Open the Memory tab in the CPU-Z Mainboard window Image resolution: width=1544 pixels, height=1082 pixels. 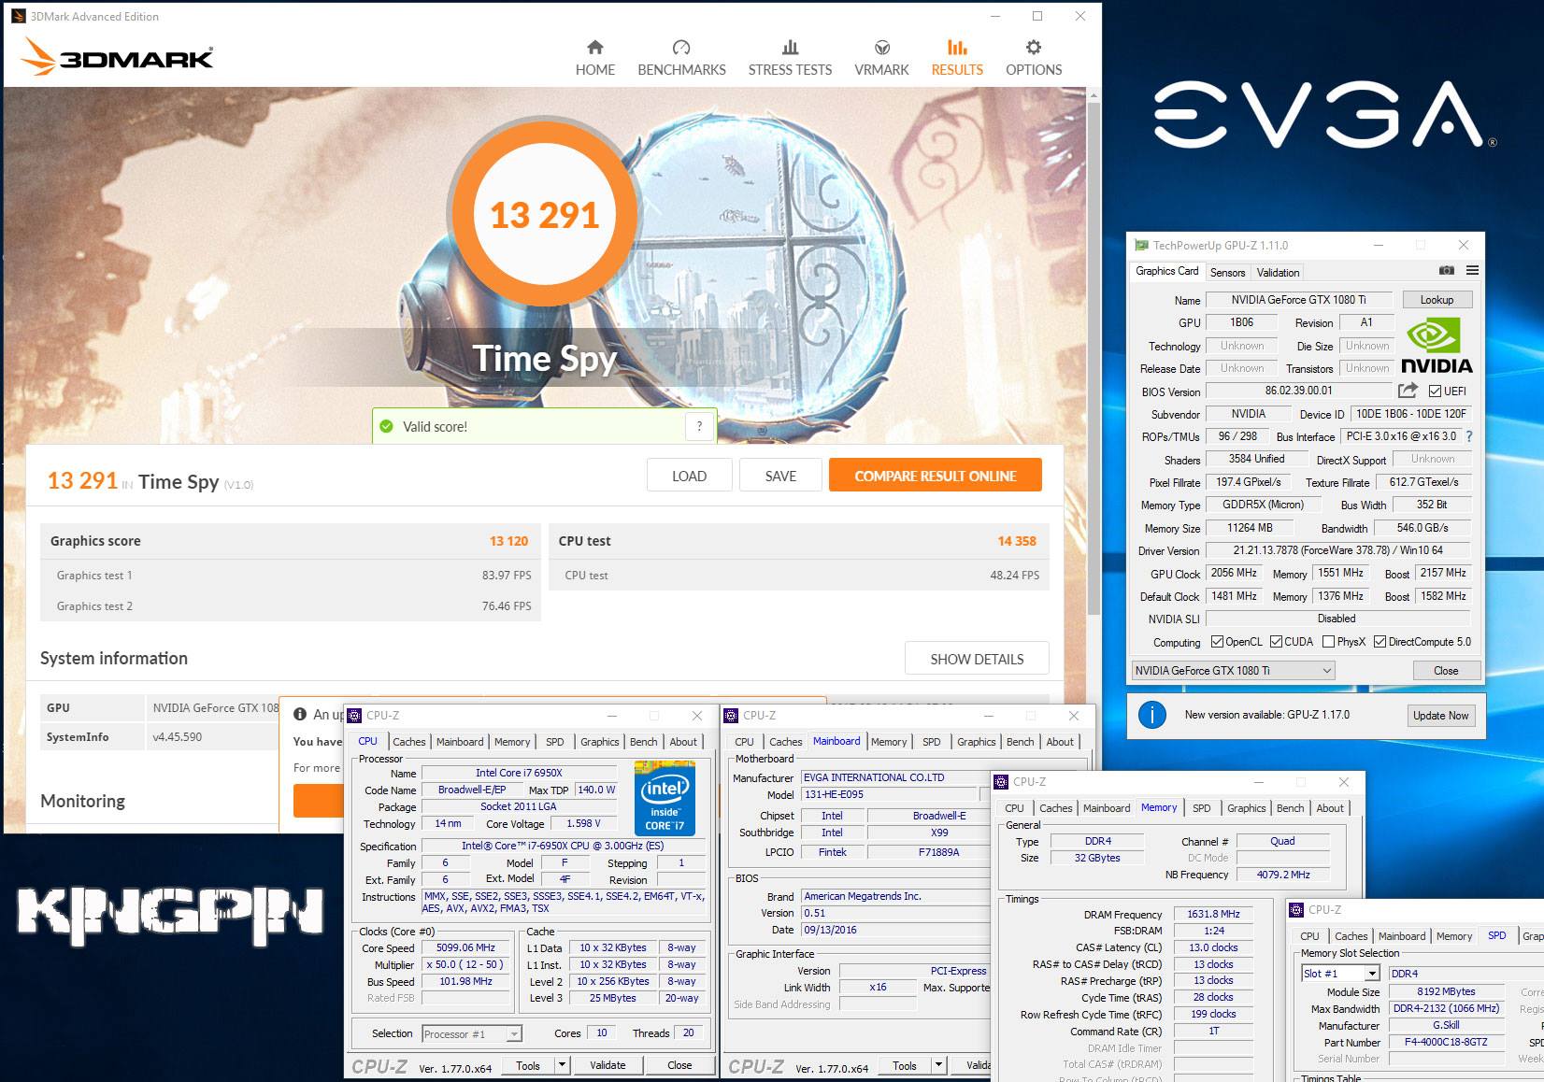pyautogui.click(x=888, y=742)
